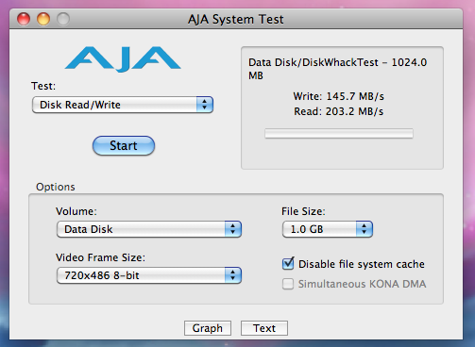Click the Write 145.7 MB/s result
475x347 pixels.
pyautogui.click(x=339, y=96)
